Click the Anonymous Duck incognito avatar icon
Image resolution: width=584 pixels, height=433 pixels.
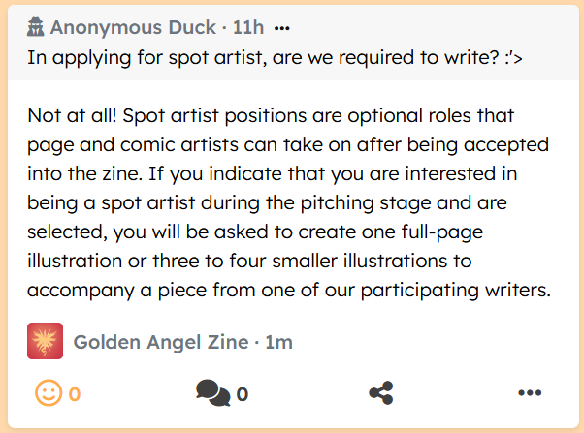click(37, 27)
